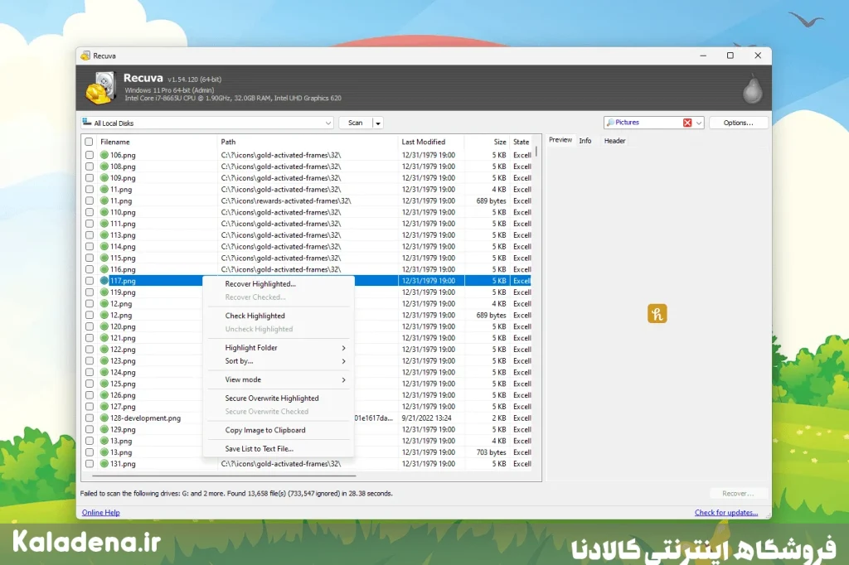Check the box for 128-development.png
Viewport: 849px width, 565px height.
click(90, 418)
